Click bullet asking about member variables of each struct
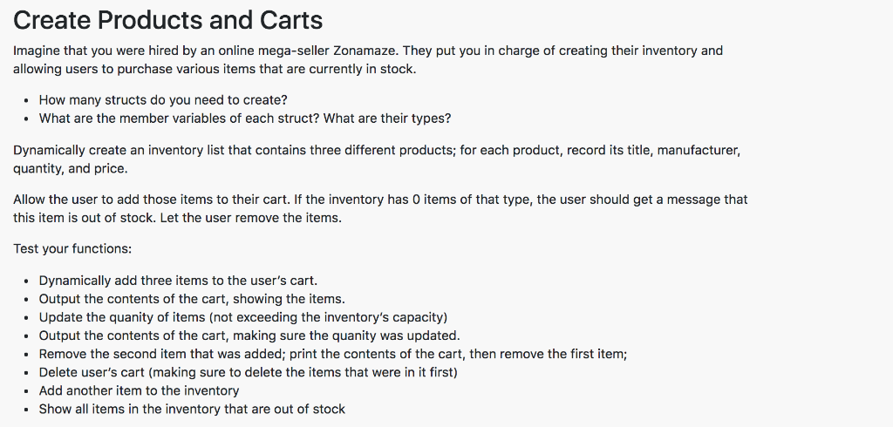 point(245,119)
